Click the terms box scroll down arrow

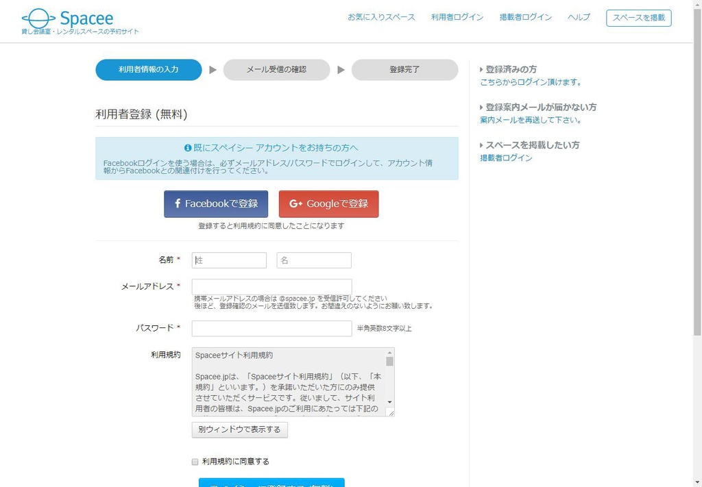389,403
